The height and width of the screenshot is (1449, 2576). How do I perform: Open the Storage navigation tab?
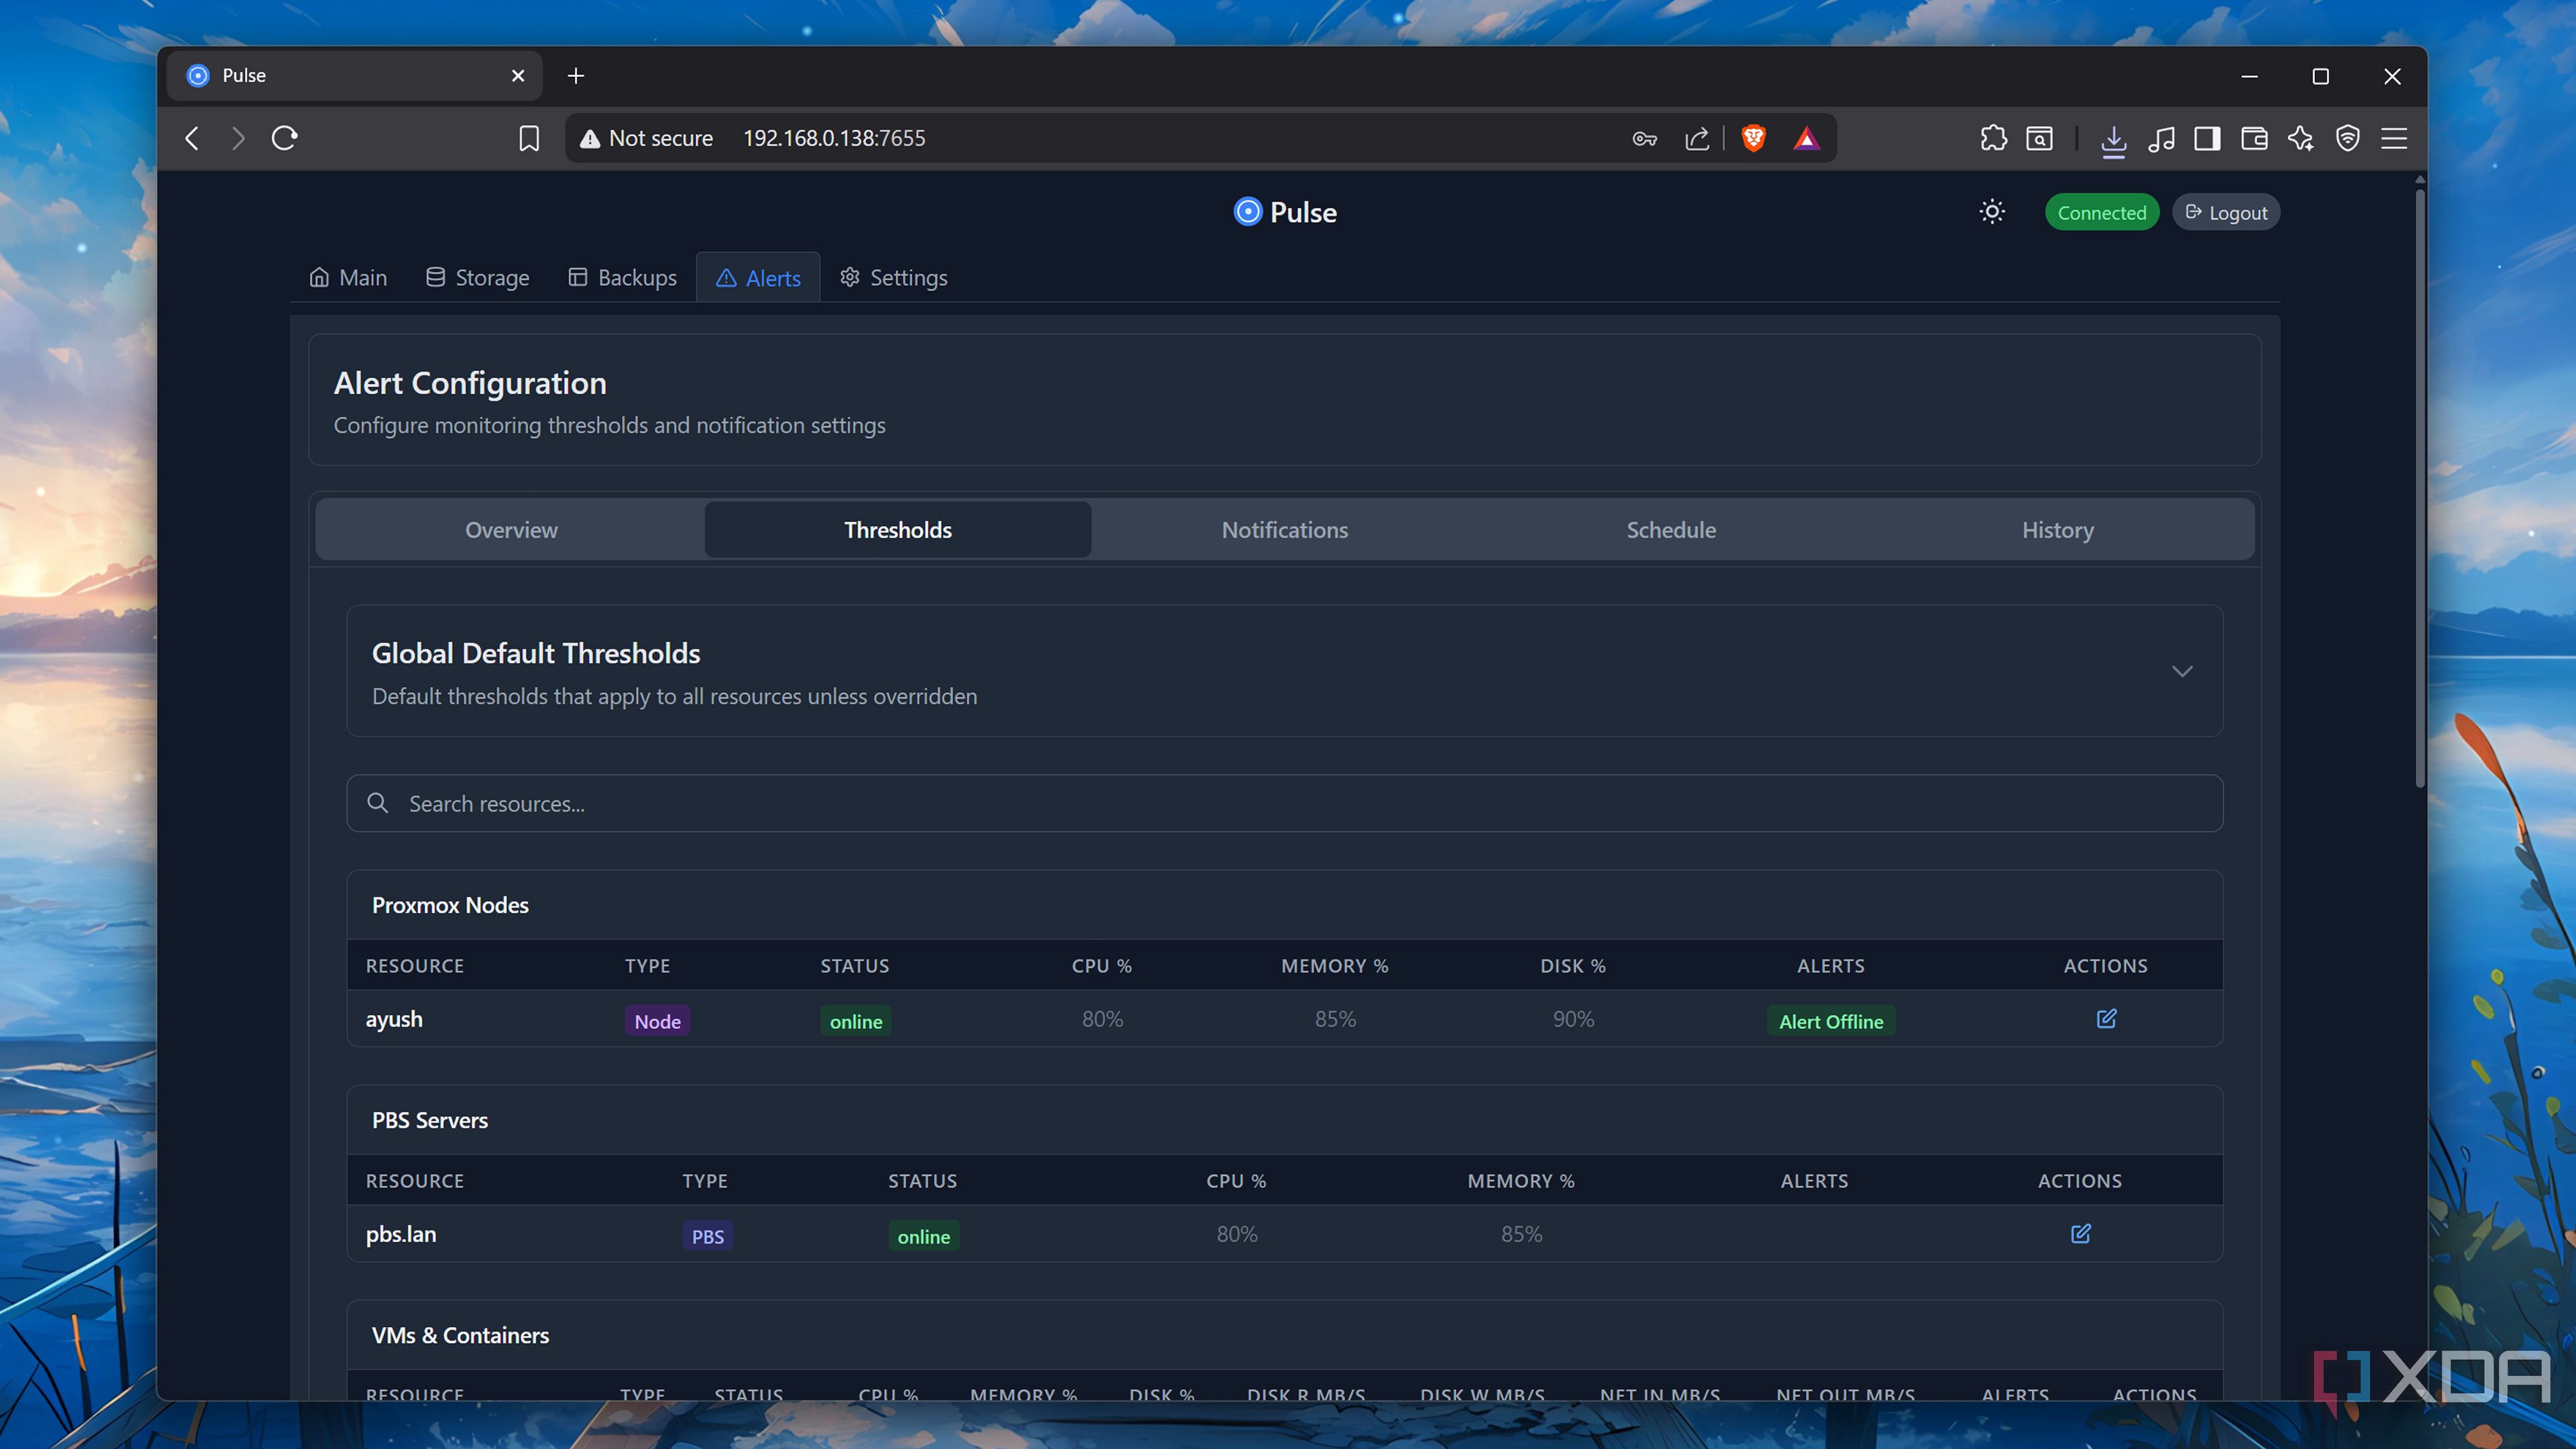[x=477, y=277]
